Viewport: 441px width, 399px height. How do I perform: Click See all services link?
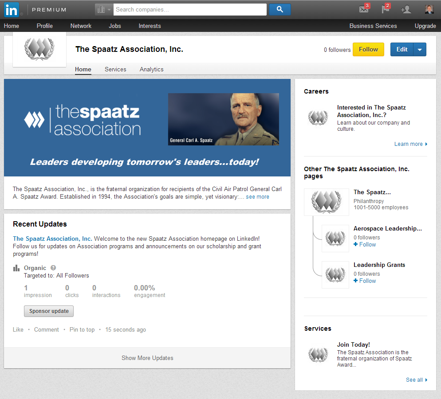point(417,379)
